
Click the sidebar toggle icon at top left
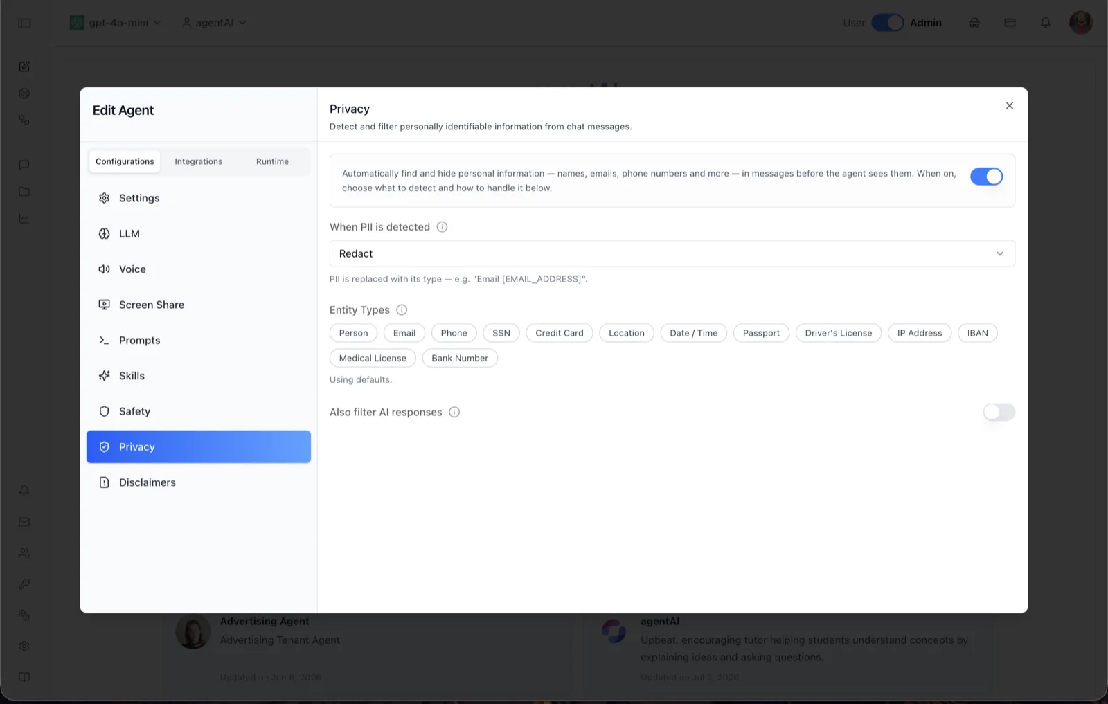coord(24,23)
